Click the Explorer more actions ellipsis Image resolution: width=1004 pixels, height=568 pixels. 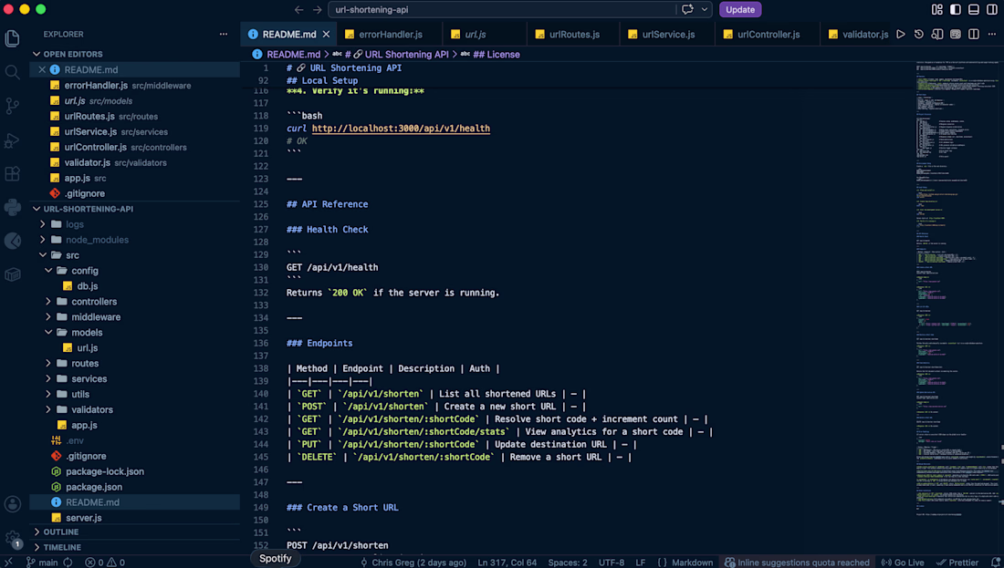(x=224, y=35)
